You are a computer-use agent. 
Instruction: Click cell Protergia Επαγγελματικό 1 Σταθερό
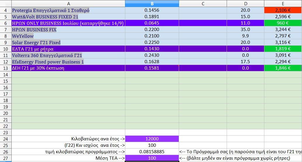[68, 10]
